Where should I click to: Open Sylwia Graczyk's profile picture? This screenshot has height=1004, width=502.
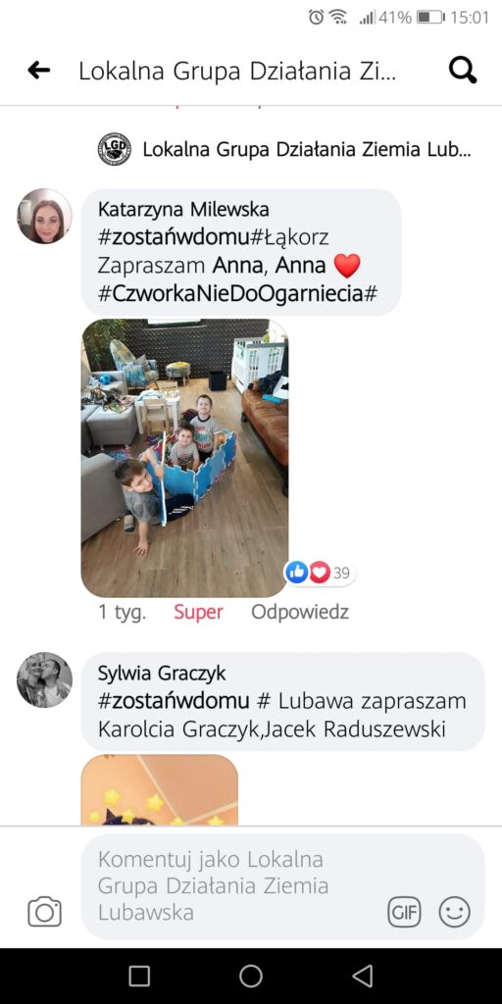(x=44, y=680)
